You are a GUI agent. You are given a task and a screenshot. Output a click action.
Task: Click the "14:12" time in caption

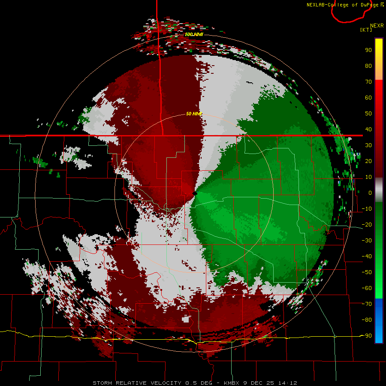[x=287, y=383]
